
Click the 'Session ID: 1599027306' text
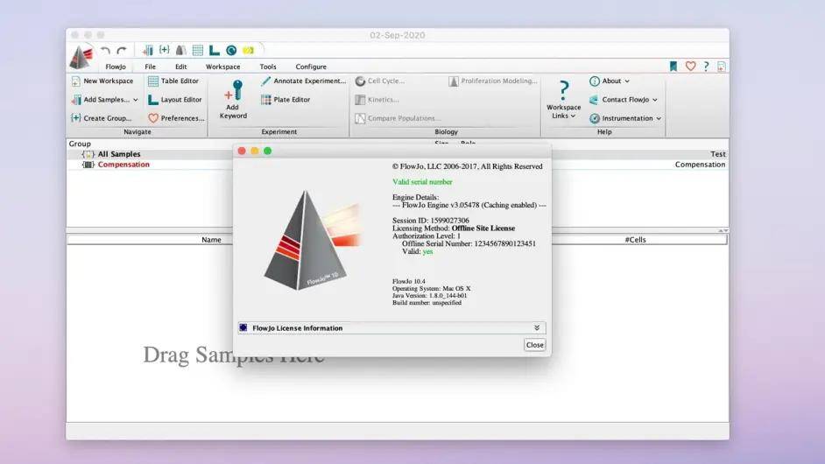(430, 221)
